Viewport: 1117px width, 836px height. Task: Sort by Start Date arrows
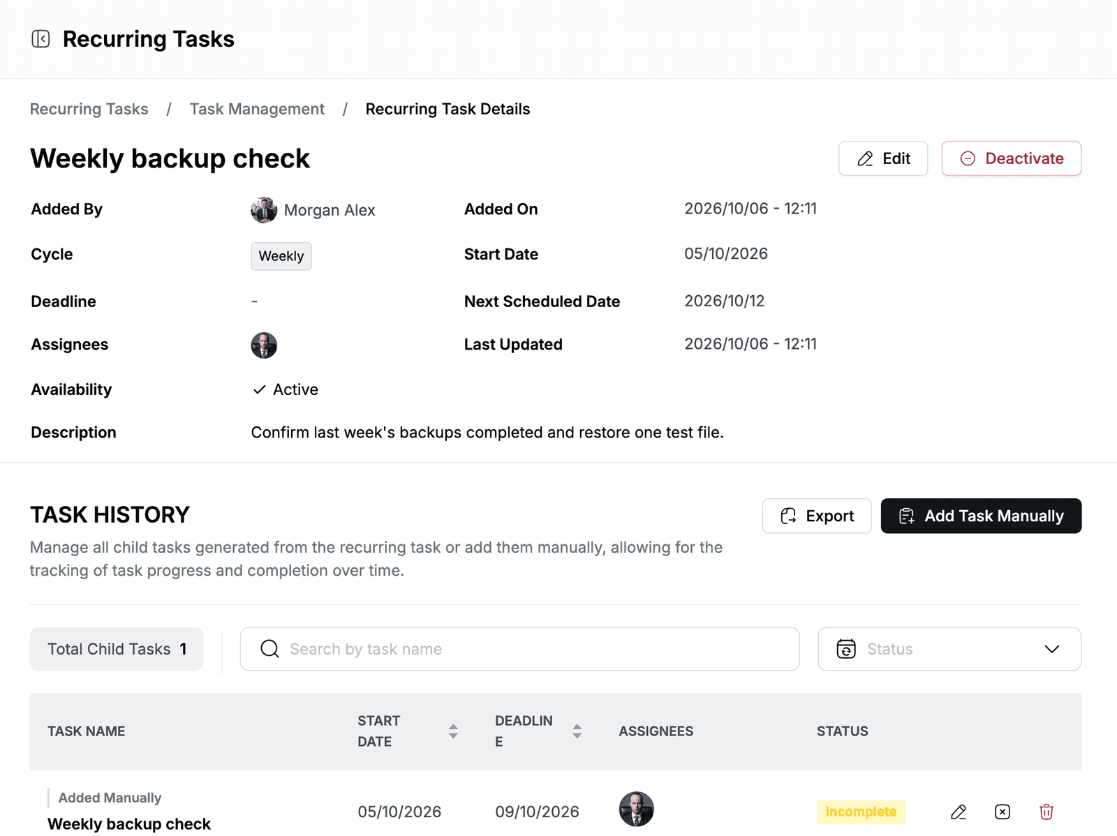coord(453,731)
